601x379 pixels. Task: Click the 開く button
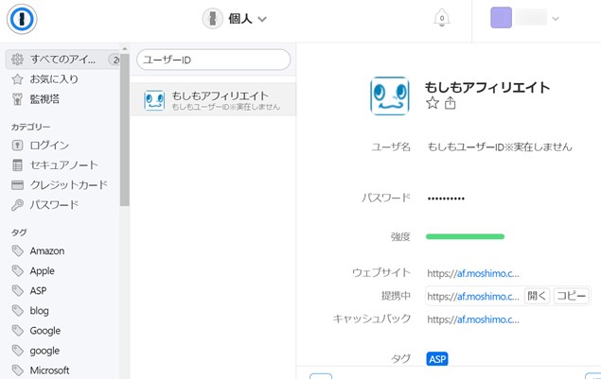coord(537,296)
